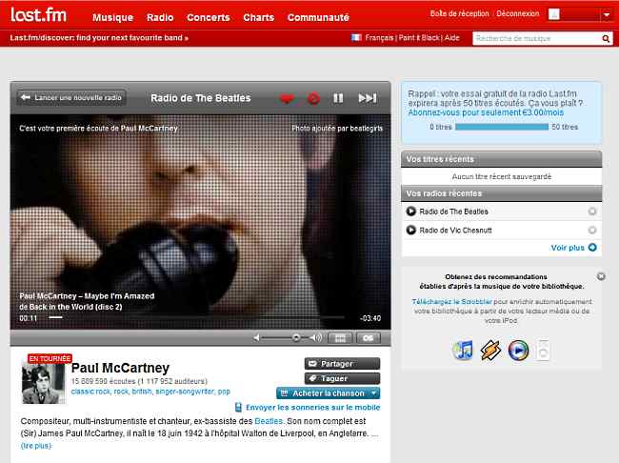This screenshot has height=463, width=619.
Task: Click Envoyer les sonneries sur le mobile
Action: click(312, 408)
